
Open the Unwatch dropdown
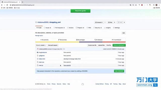[x=99, y=22]
